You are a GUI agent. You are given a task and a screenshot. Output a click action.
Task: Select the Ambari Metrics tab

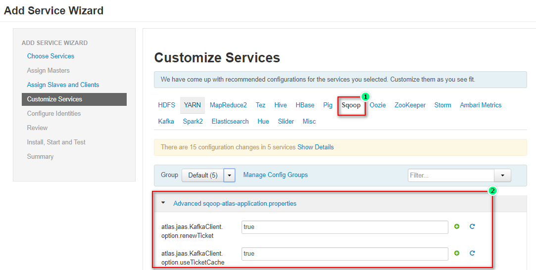click(x=480, y=105)
